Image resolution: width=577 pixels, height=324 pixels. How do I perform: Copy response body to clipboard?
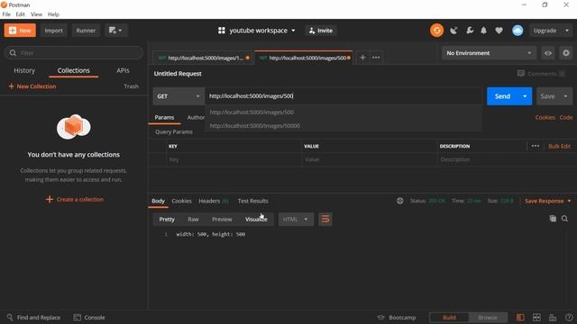pyautogui.click(x=553, y=219)
